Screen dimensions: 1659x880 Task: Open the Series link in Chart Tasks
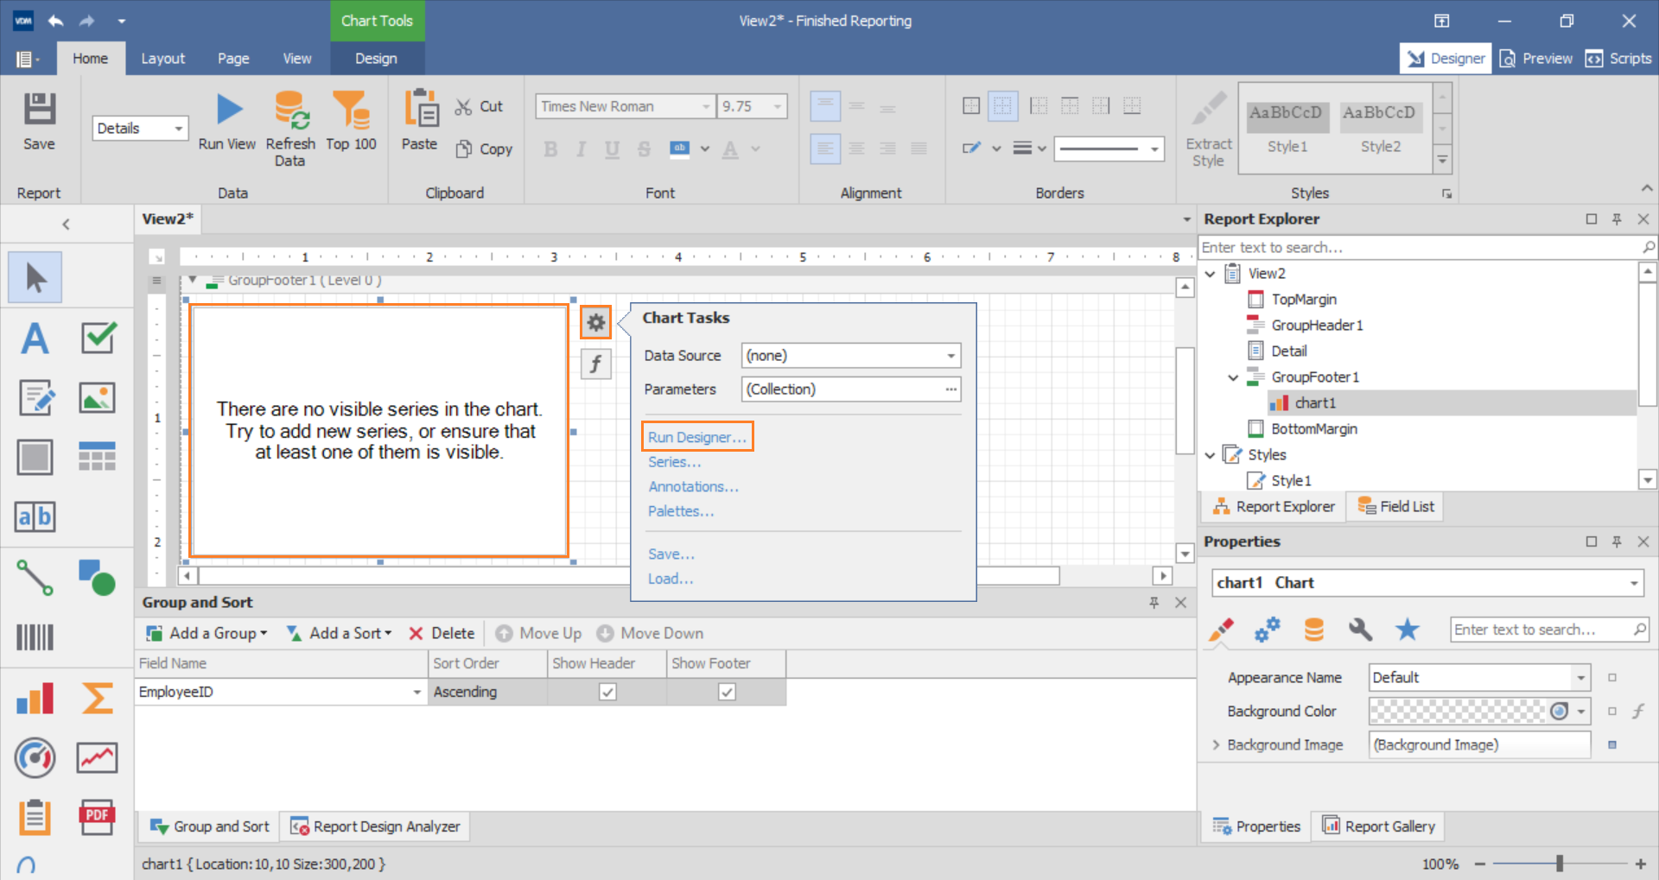pos(675,462)
